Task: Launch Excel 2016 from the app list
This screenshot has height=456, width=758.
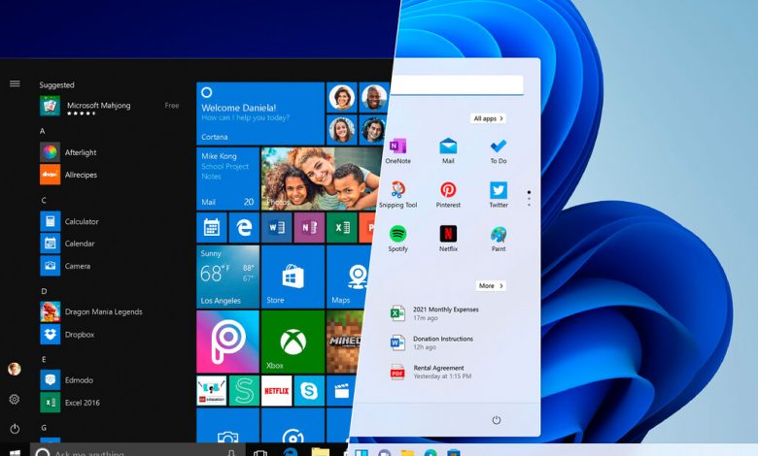Action: coord(70,402)
